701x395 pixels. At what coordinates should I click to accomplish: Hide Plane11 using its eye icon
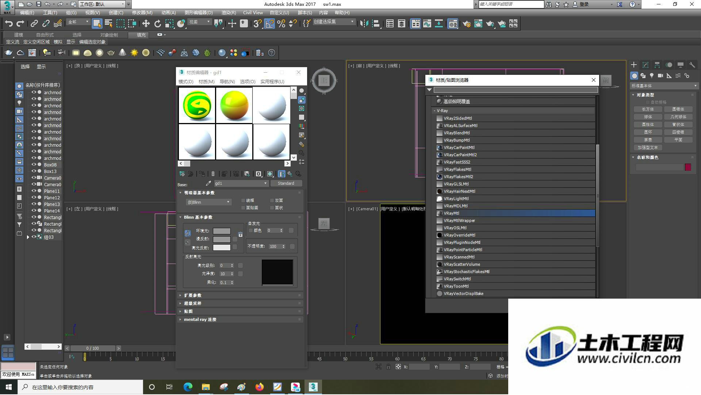(x=34, y=191)
